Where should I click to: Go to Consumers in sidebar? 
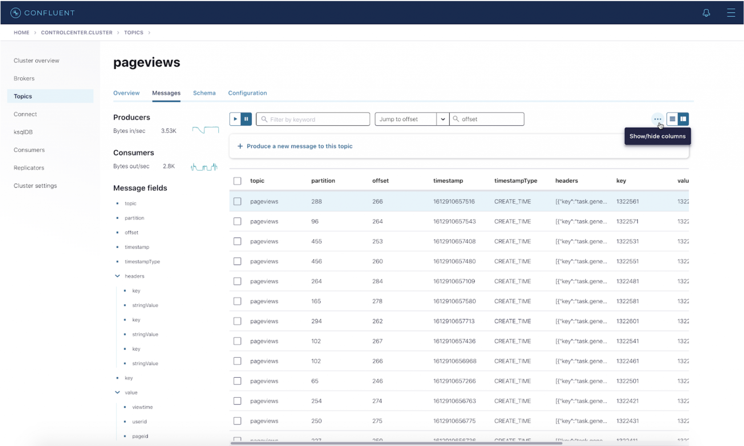[x=29, y=150]
